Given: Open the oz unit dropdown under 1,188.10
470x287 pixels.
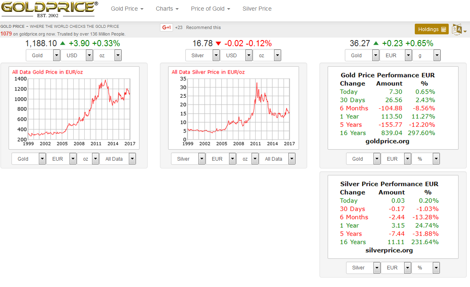Looking at the screenshot, I should 107,56.
